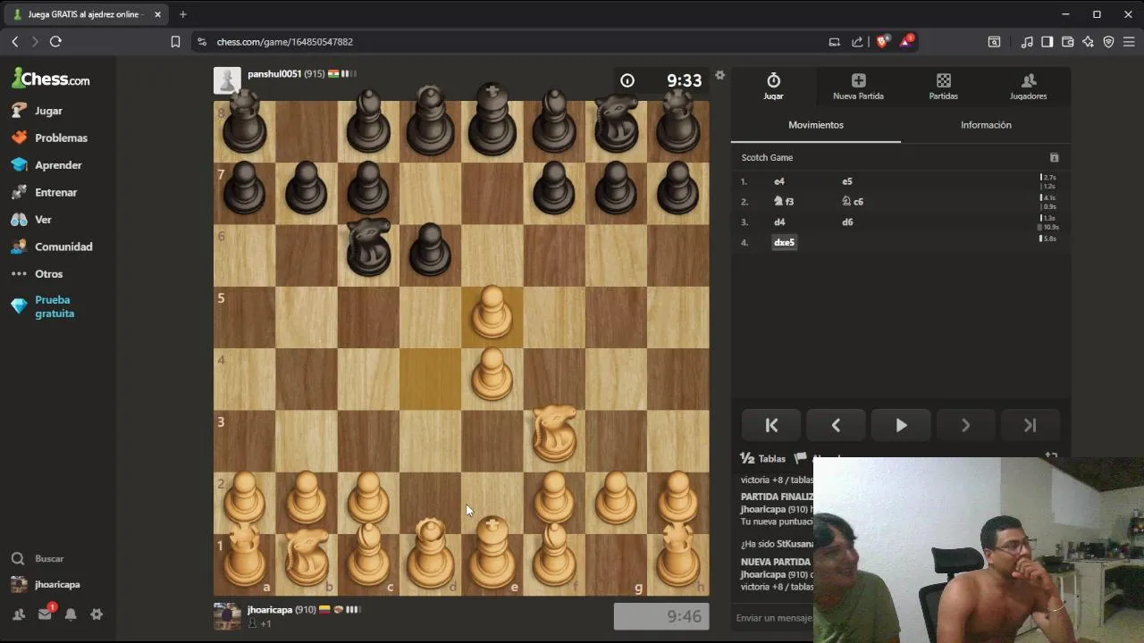The height and width of the screenshot is (643, 1144).
Task: Click opponent panshul0051 username
Action: [274, 74]
